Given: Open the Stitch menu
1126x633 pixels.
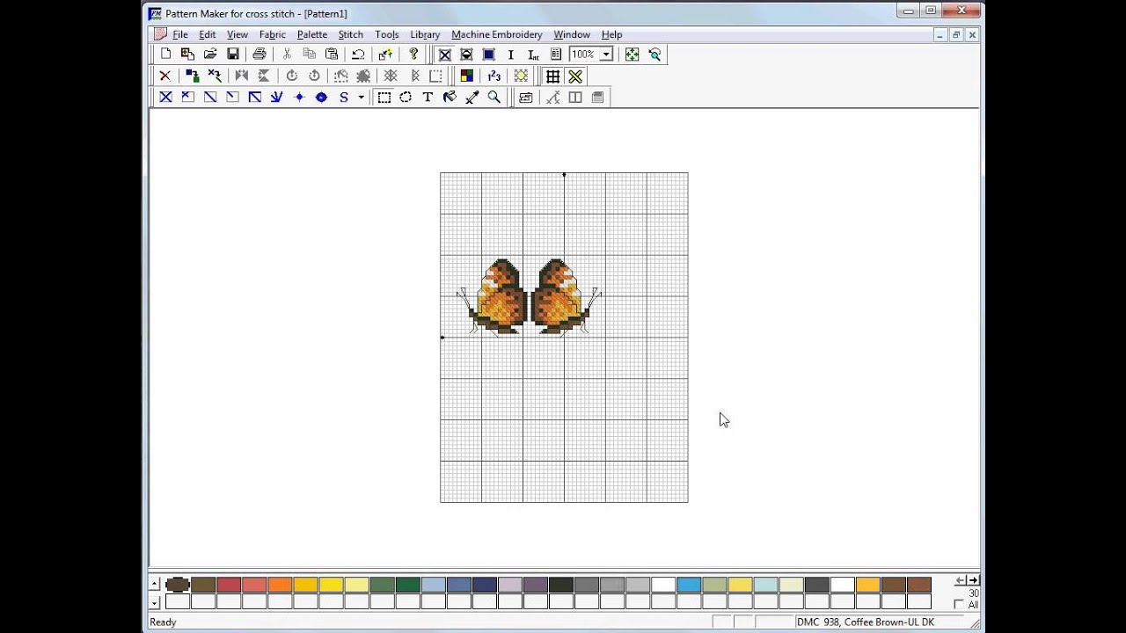Looking at the screenshot, I should pyautogui.click(x=351, y=34).
